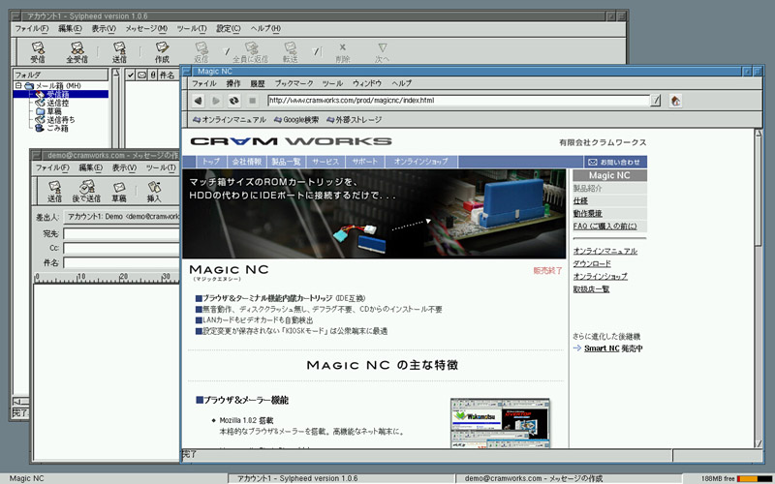The image size is (775, 484).
Task: Go back with Magic NC back arrow
Action: pos(199,101)
